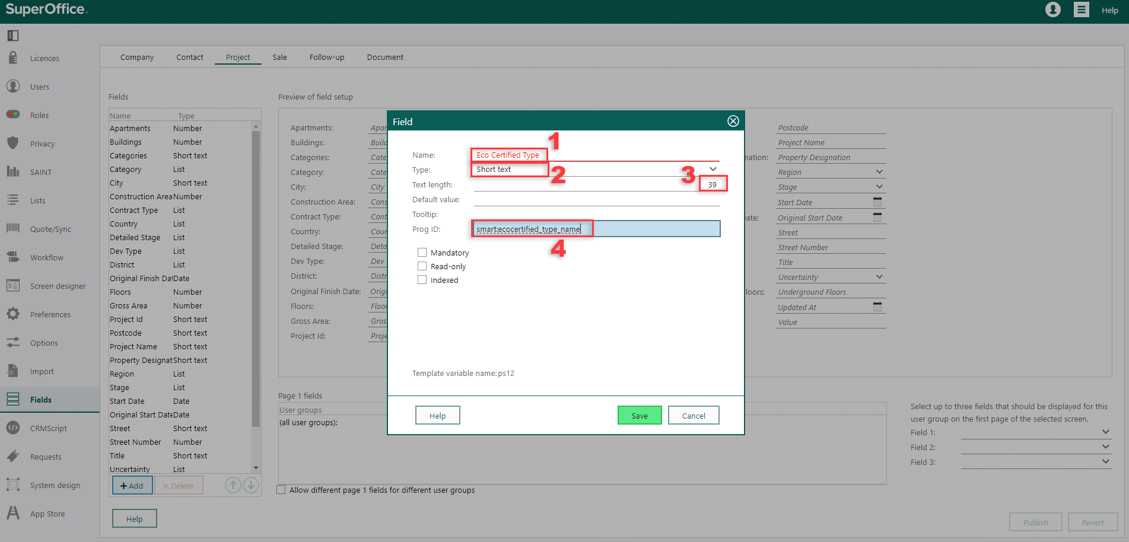The width and height of the screenshot is (1129, 542).
Task: Open the user profile icon in header
Action: click(1053, 9)
